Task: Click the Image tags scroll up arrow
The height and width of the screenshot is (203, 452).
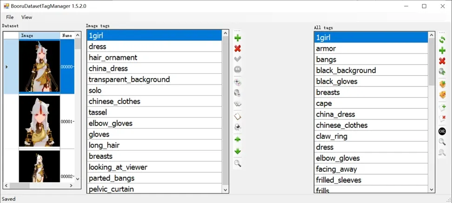Action: 226,33
